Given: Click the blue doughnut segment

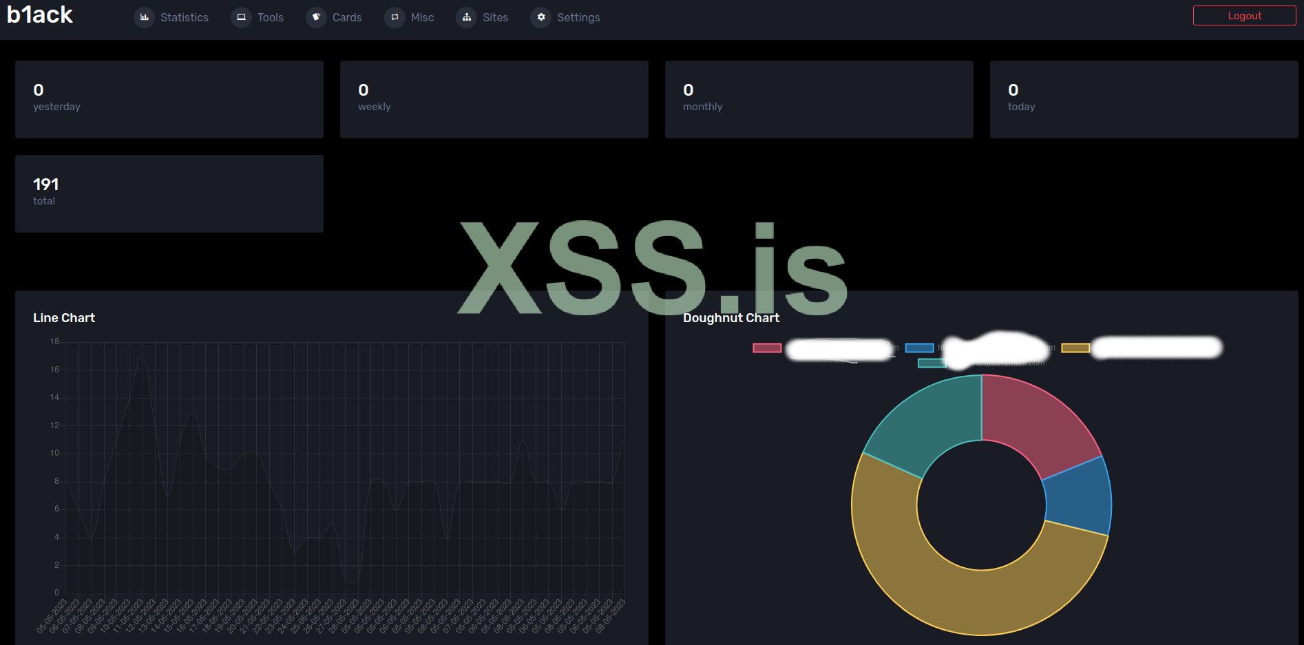Looking at the screenshot, I should (1077, 497).
